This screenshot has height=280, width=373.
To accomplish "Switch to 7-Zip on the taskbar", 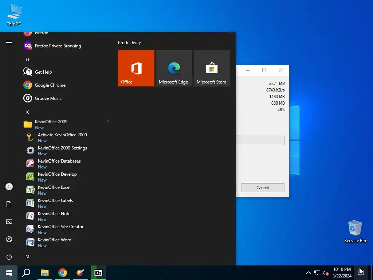I will pos(98,273).
